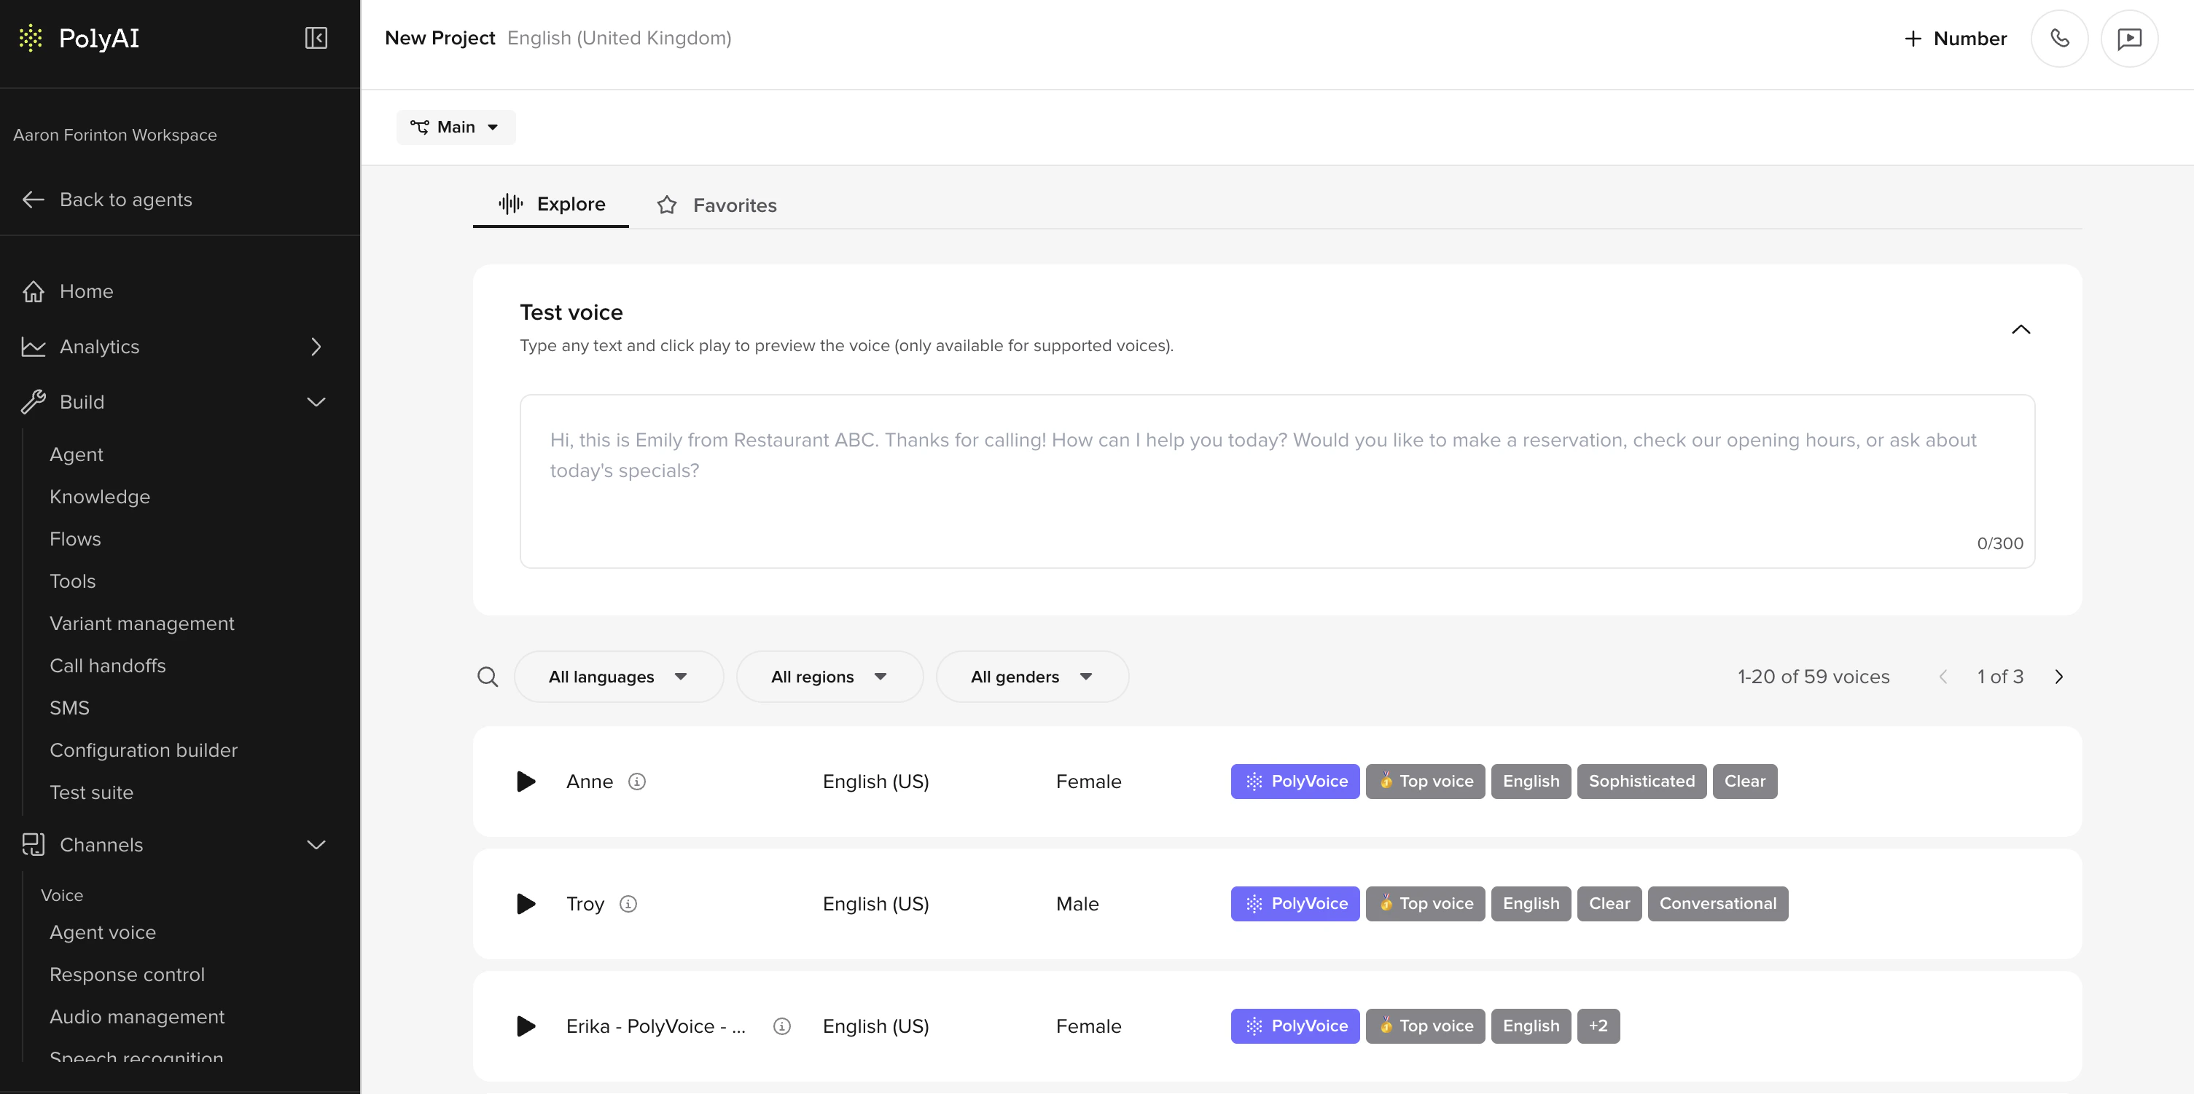The image size is (2194, 1094).
Task: View info about Anne's voice
Action: [x=639, y=781]
